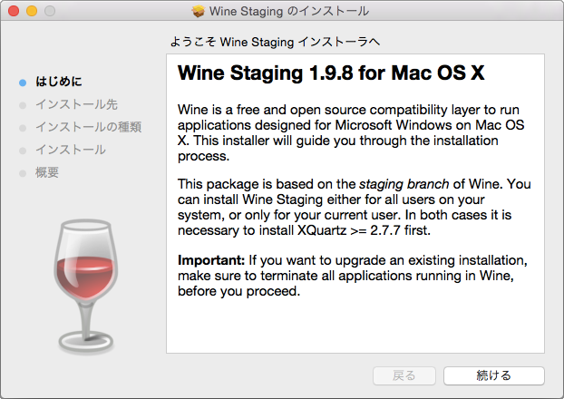Click the blue bullet beside はじめに

point(23,83)
